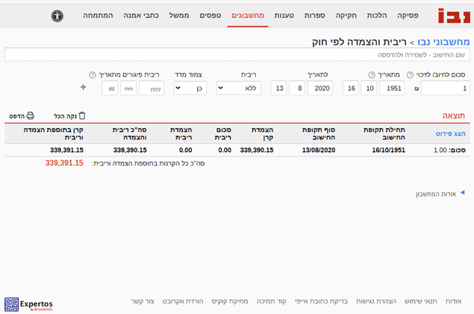This screenshot has height=314, width=474.
Task: Open the ריבית dropdown showing ללא
Action: point(239,88)
